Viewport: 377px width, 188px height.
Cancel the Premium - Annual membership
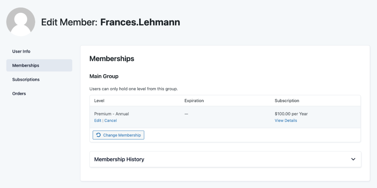[111, 120]
